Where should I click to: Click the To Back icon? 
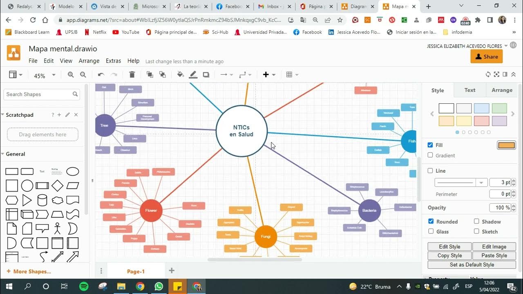pyautogui.click(x=163, y=75)
